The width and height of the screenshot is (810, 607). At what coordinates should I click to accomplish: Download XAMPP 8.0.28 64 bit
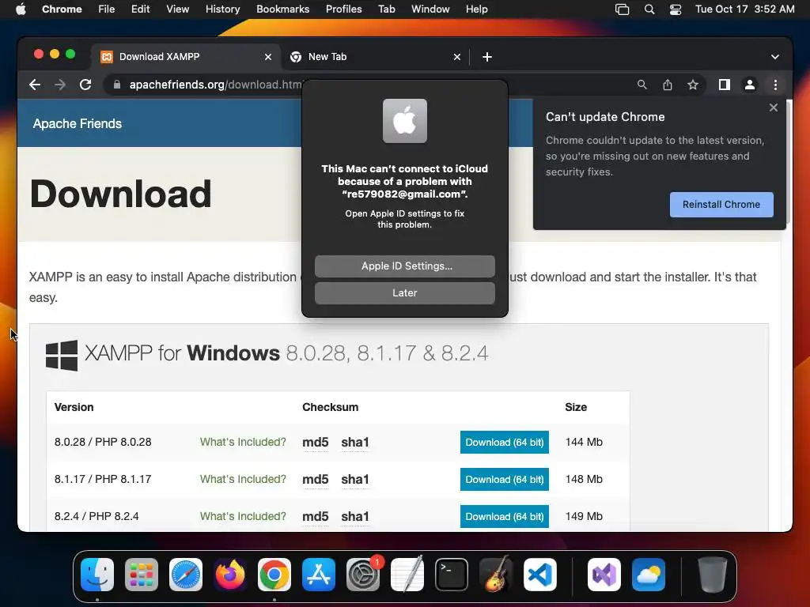(x=504, y=443)
